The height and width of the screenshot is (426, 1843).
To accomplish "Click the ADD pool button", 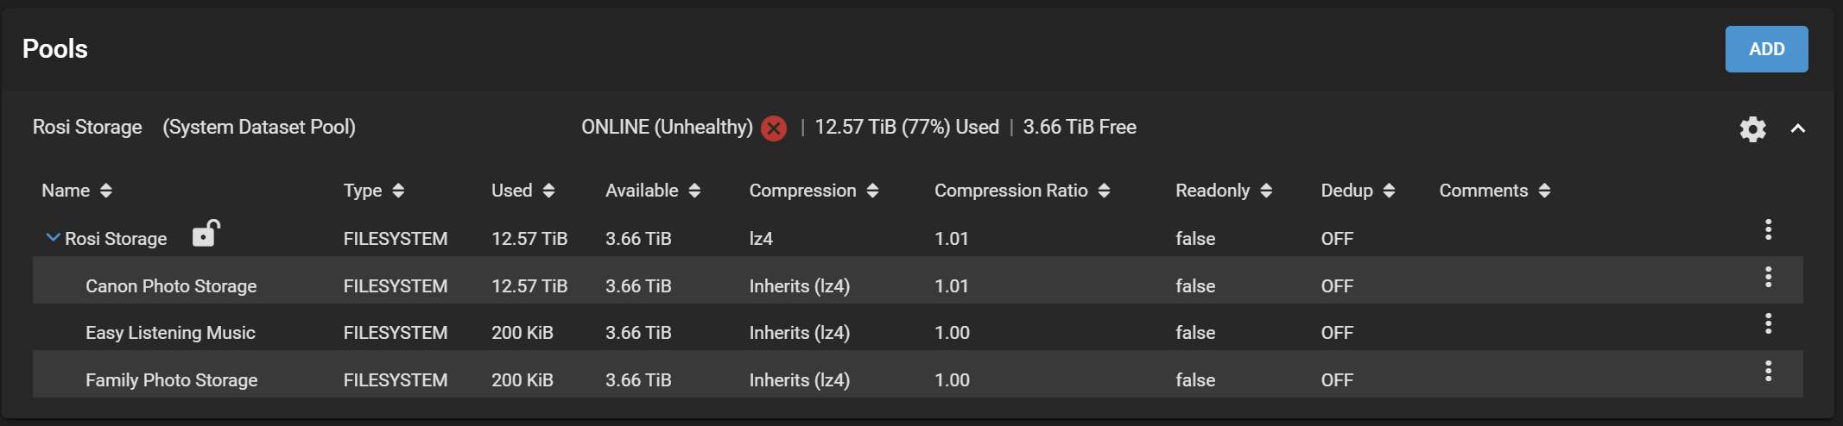I will pos(1766,49).
